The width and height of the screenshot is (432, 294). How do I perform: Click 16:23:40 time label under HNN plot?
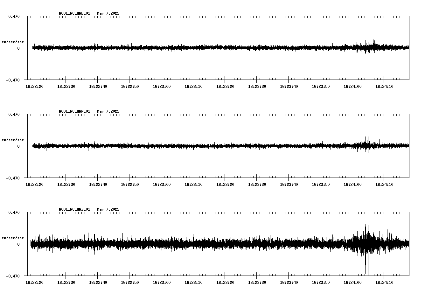(289, 184)
